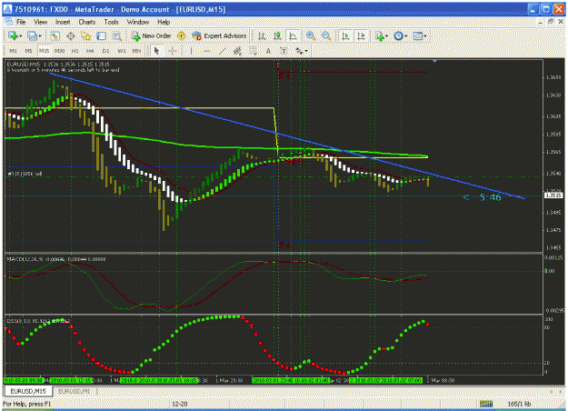Open the Charts menu

87,22
